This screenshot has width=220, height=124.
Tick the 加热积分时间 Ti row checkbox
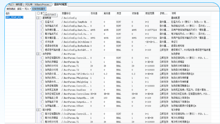[43, 66]
